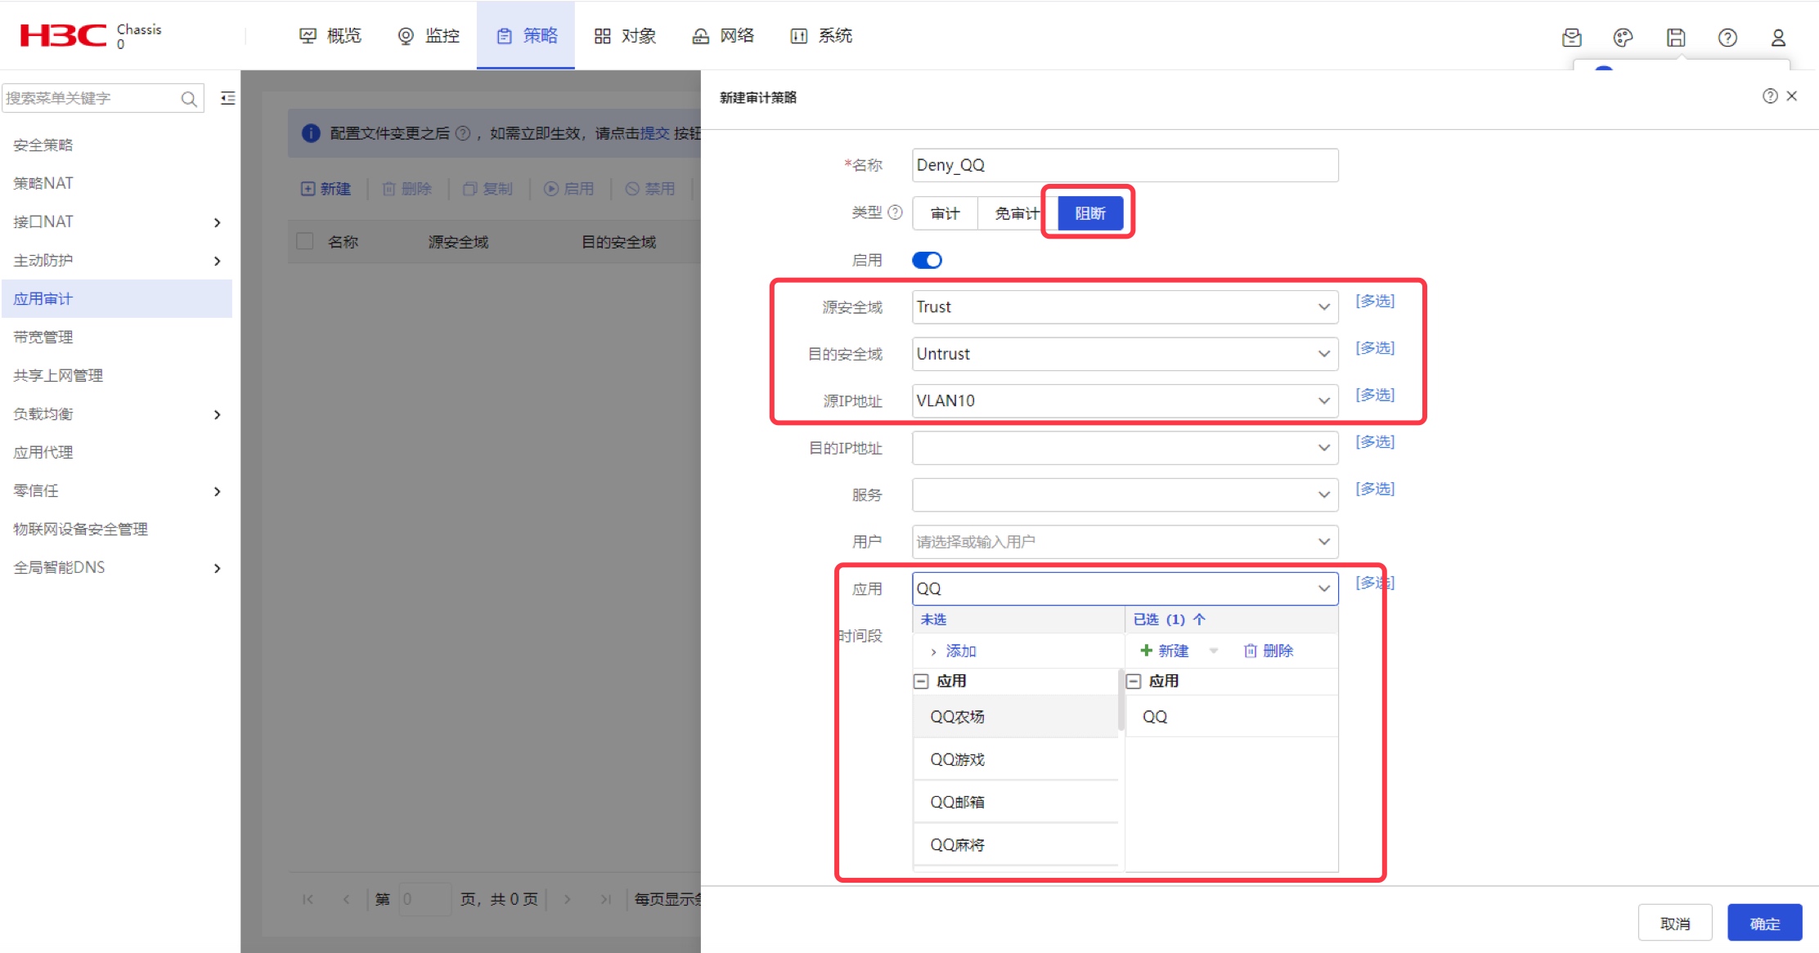
Task: Click the help icon next to 类型 label
Action: coord(896,213)
